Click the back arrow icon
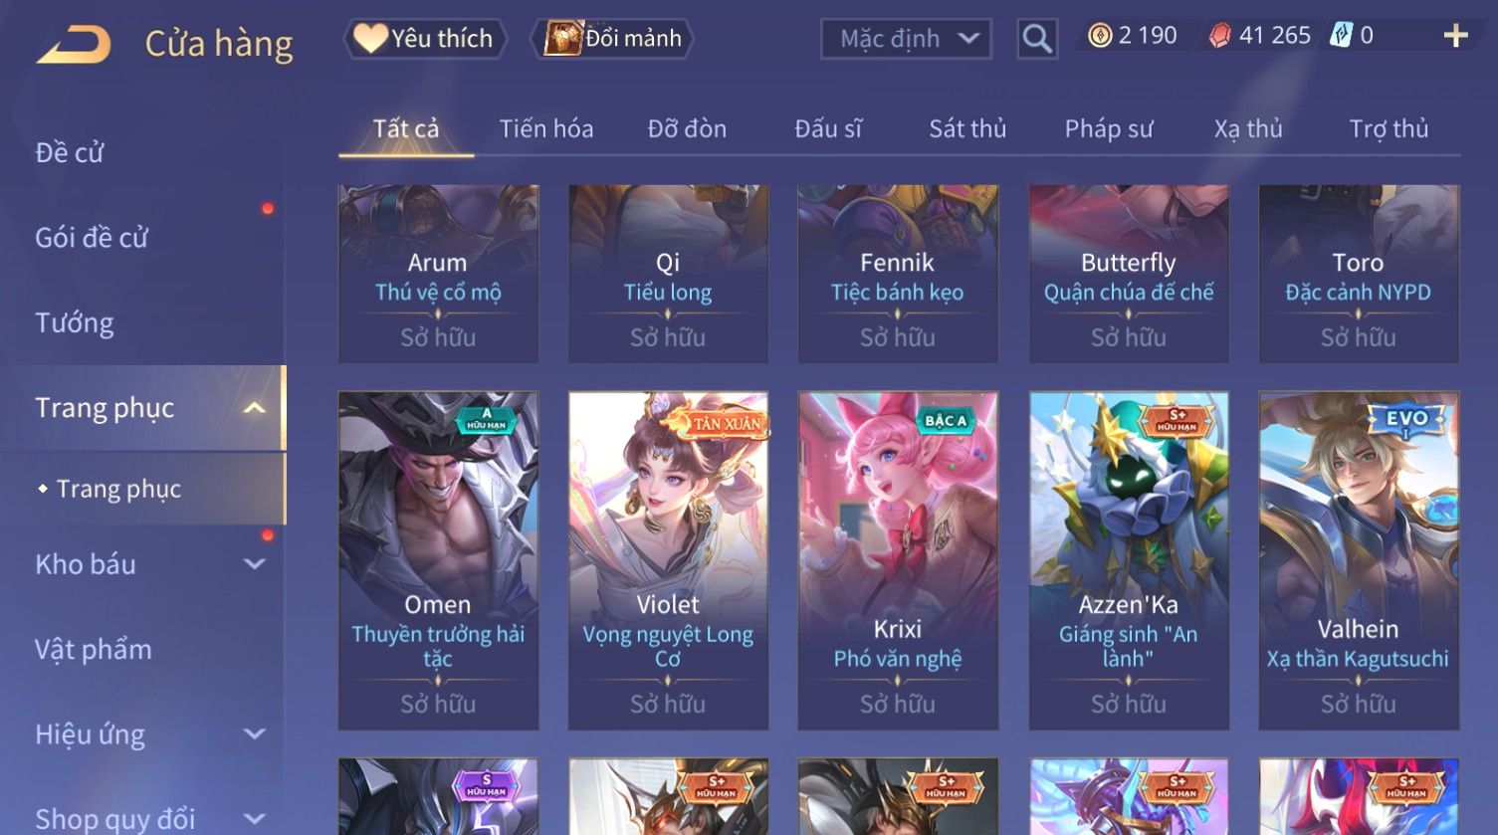The width and height of the screenshot is (1498, 835). pos(74,44)
